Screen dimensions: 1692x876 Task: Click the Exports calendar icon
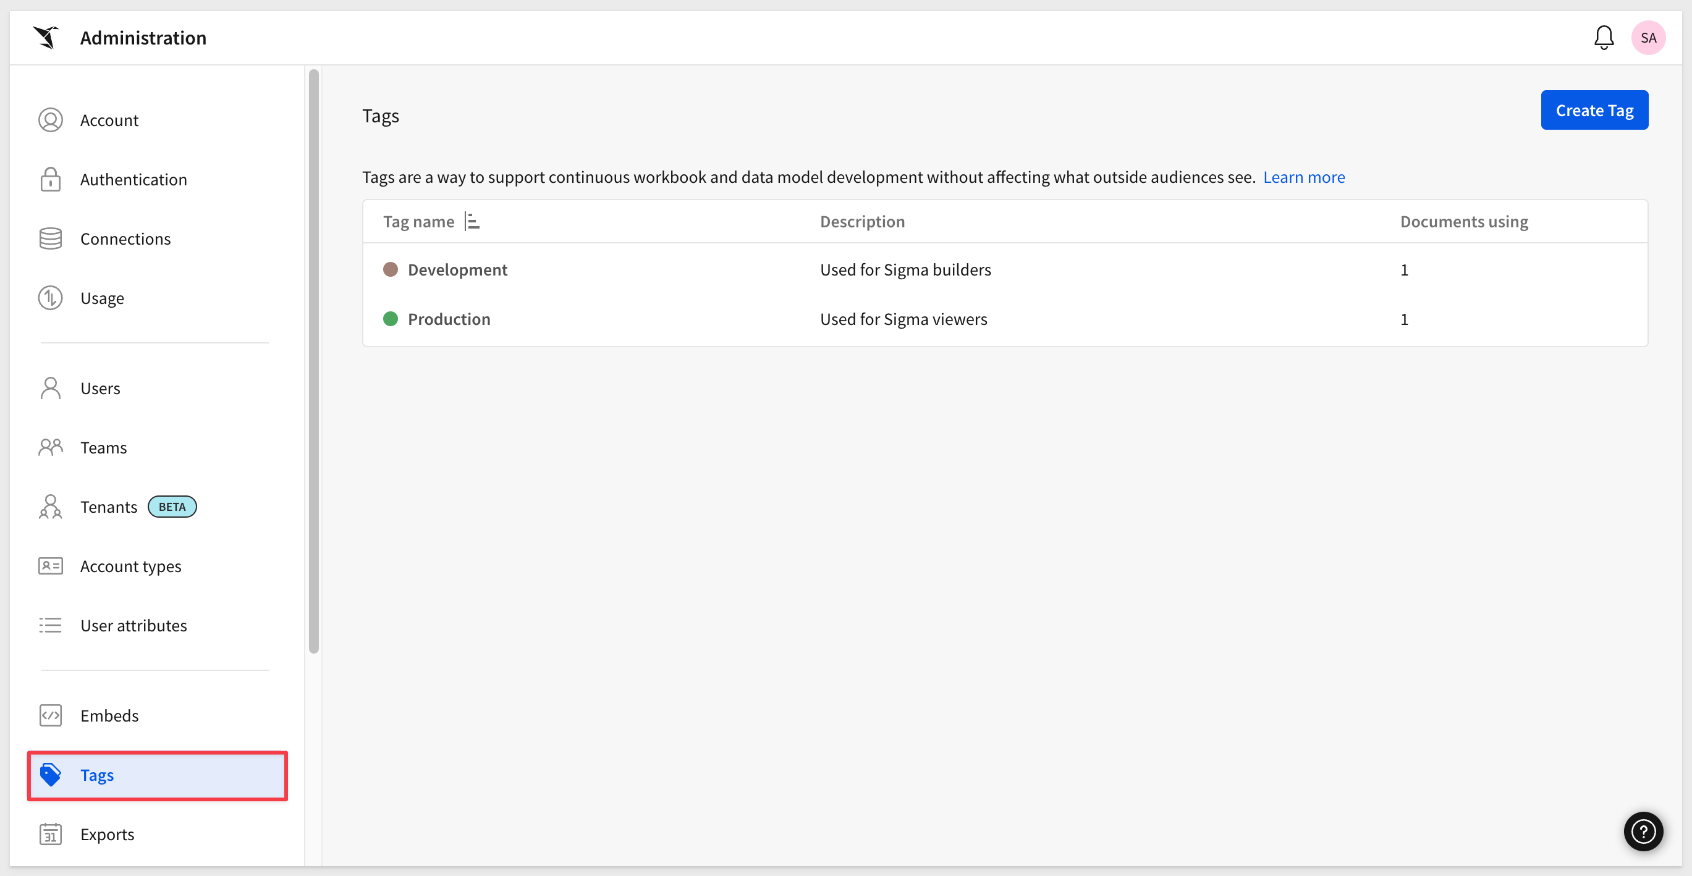[51, 834]
